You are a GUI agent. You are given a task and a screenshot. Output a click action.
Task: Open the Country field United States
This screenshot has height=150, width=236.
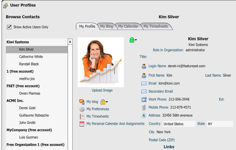[179, 124]
